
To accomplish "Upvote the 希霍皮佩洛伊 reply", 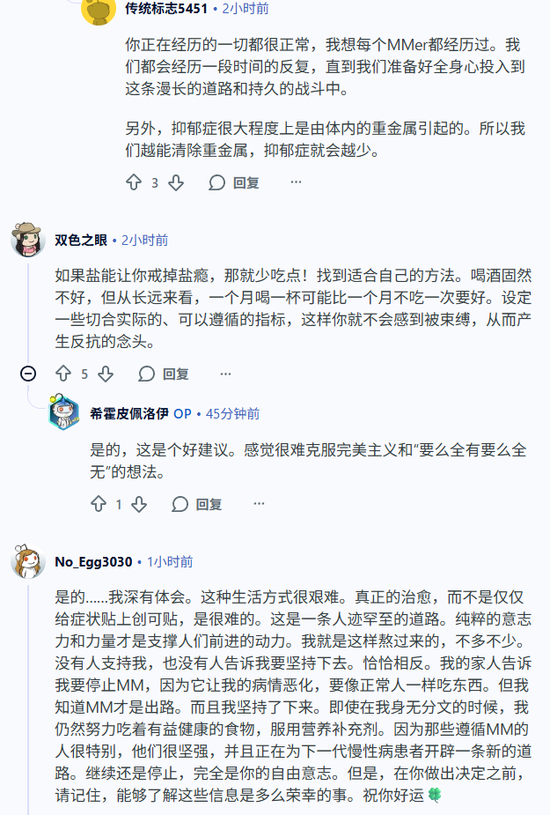I will coord(99,504).
